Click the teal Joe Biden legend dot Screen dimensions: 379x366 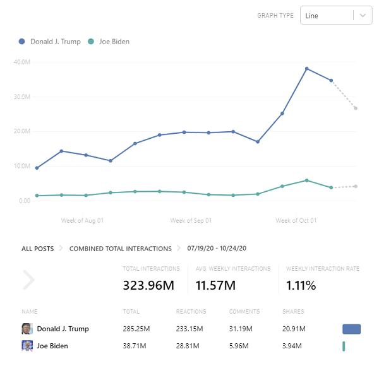pyautogui.click(x=90, y=42)
